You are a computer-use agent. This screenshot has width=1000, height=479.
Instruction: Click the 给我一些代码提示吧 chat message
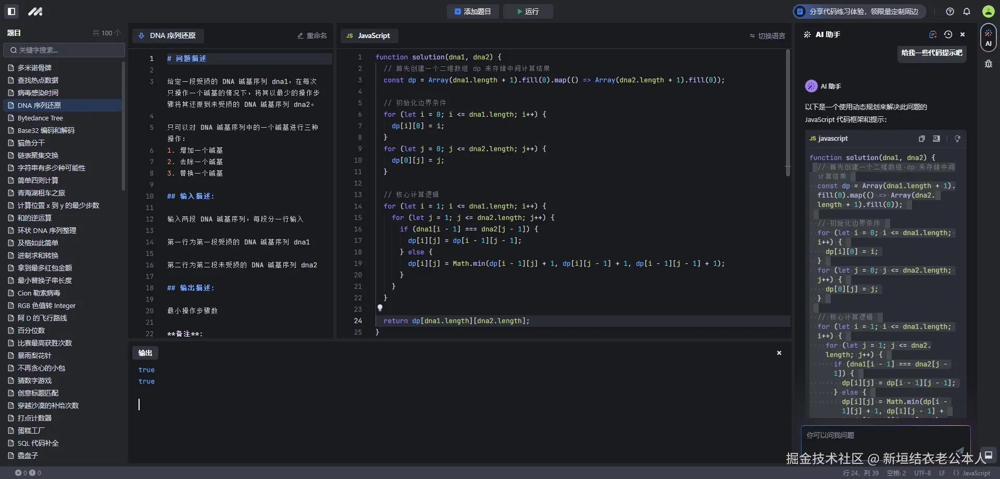932,53
